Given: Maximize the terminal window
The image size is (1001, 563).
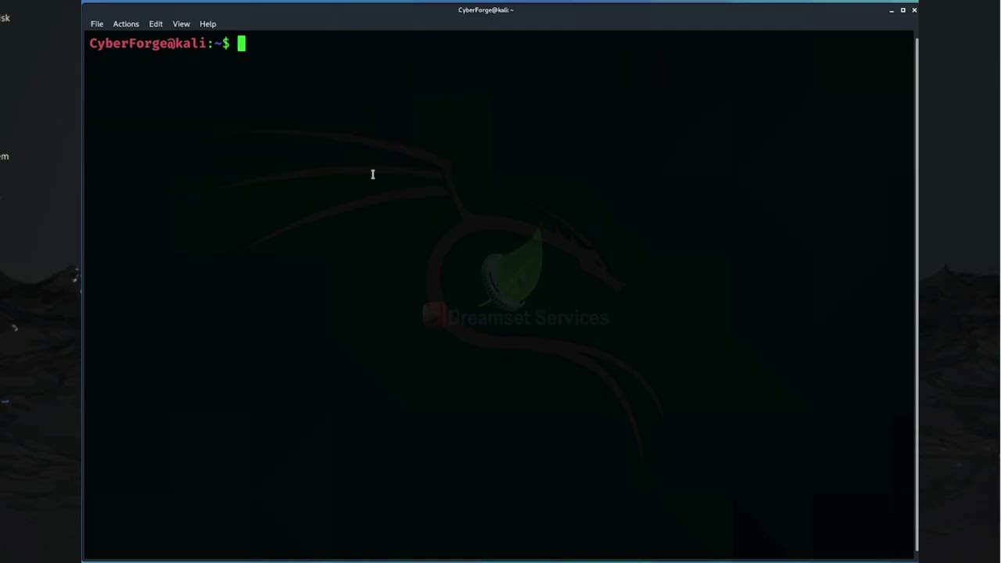Looking at the screenshot, I should 903,10.
